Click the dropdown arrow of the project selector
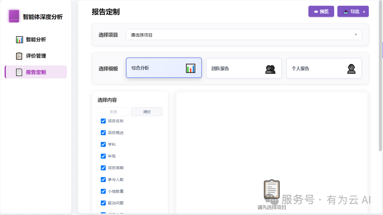383x215 pixels. 356,34
